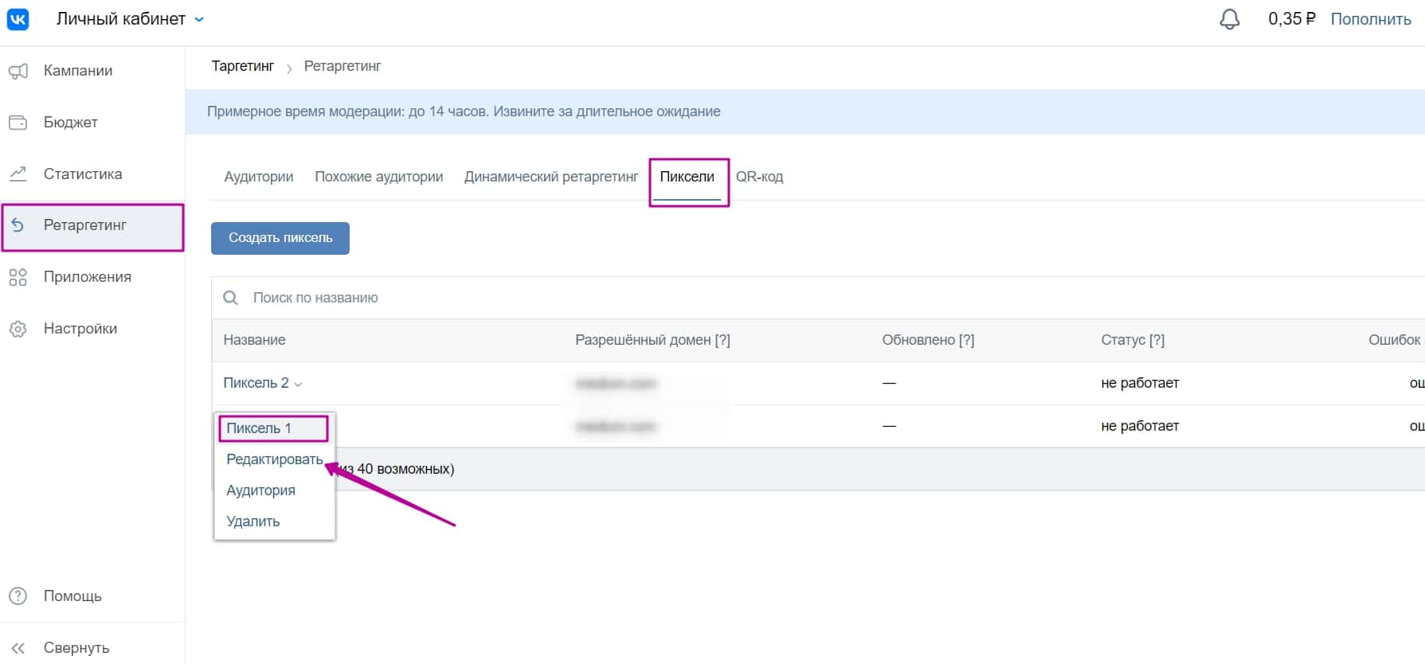Click the Ретаргетинг breadcrumb
1425x664 pixels.
point(343,66)
